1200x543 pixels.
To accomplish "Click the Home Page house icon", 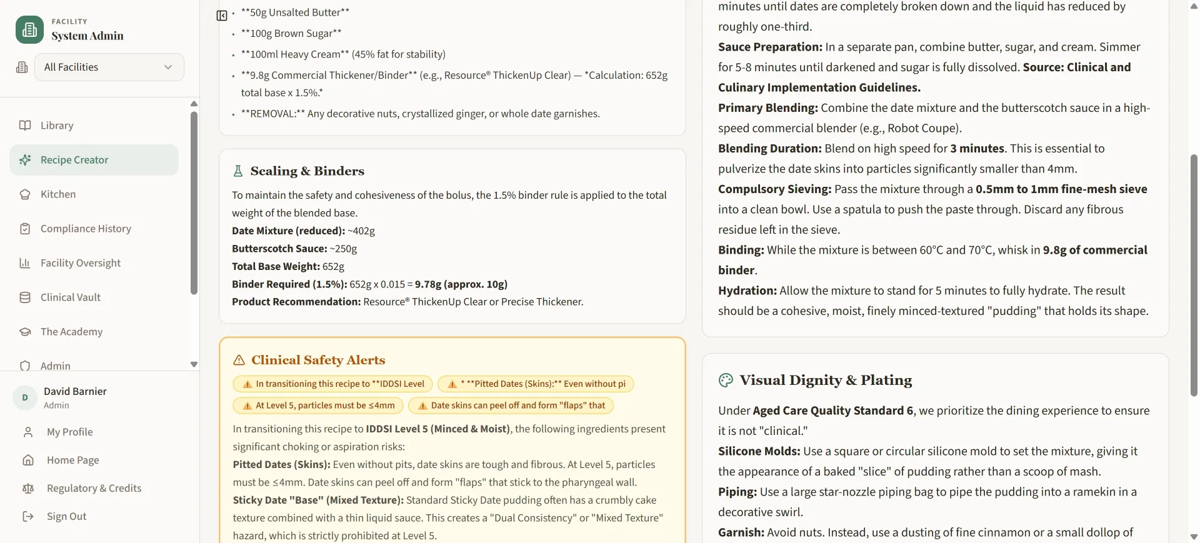I will click(28, 460).
